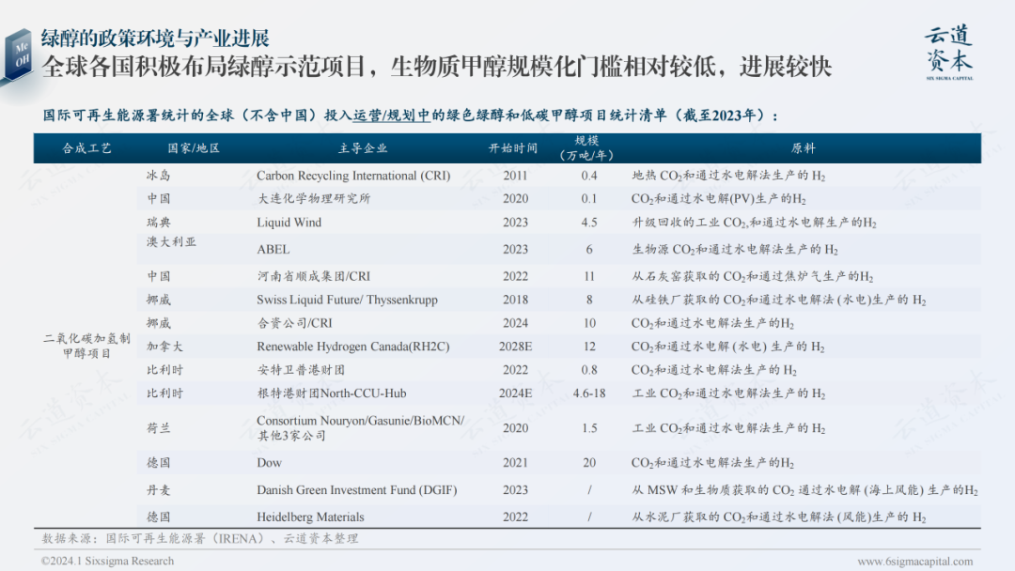Click the 澳大利亚 country cell
Image resolution: width=1015 pixels, height=571 pixels.
coord(171,242)
